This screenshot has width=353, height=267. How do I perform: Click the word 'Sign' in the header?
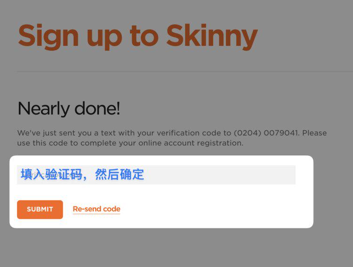click(48, 36)
